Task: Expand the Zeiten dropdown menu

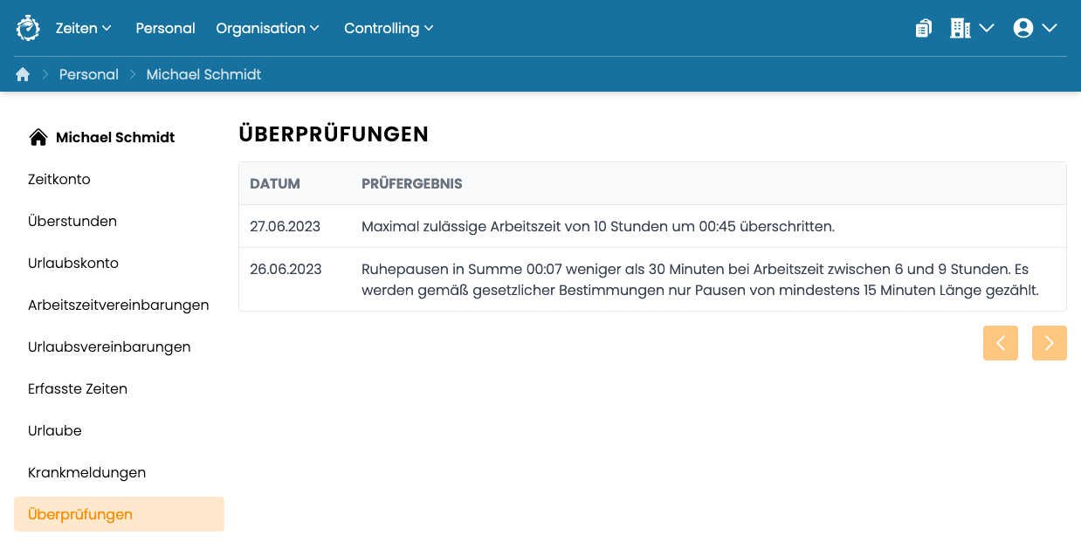Action: pos(84,28)
